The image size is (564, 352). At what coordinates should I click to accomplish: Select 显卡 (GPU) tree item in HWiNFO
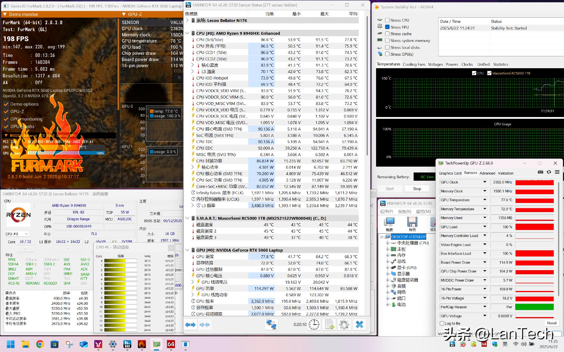[x=407, y=268]
